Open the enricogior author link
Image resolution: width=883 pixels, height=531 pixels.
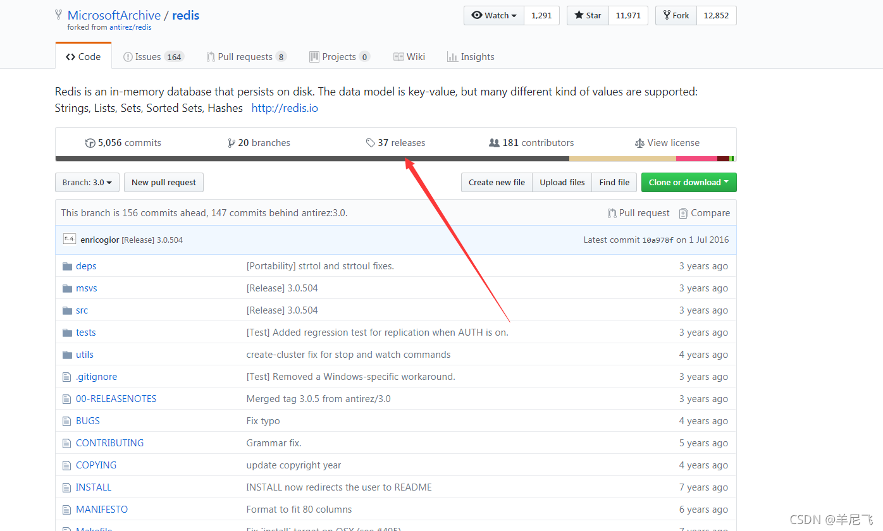(x=100, y=240)
